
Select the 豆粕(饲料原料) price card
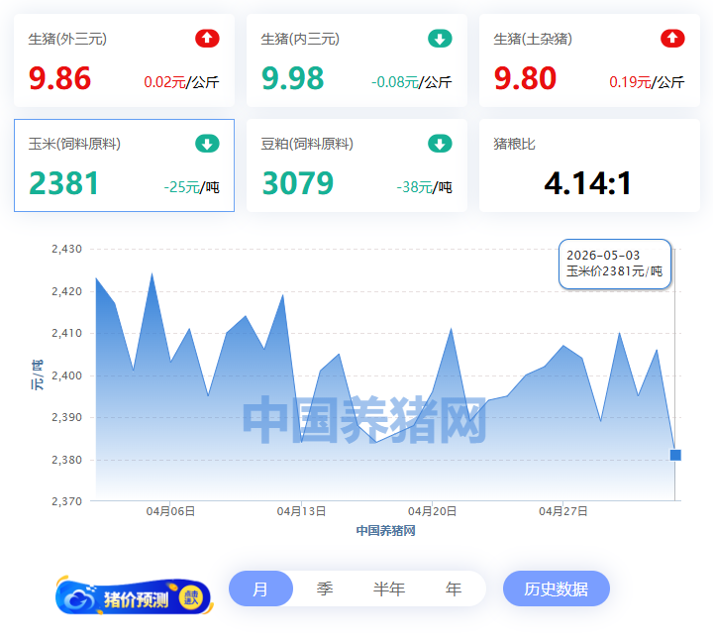click(356, 165)
